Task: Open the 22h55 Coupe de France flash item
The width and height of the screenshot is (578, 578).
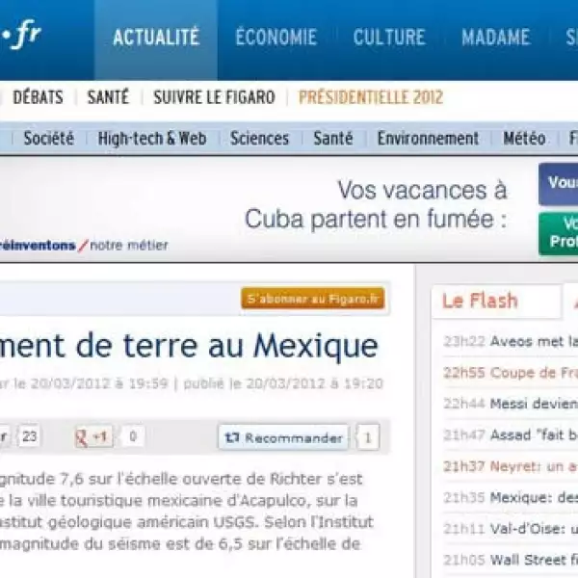Action: coord(511,373)
